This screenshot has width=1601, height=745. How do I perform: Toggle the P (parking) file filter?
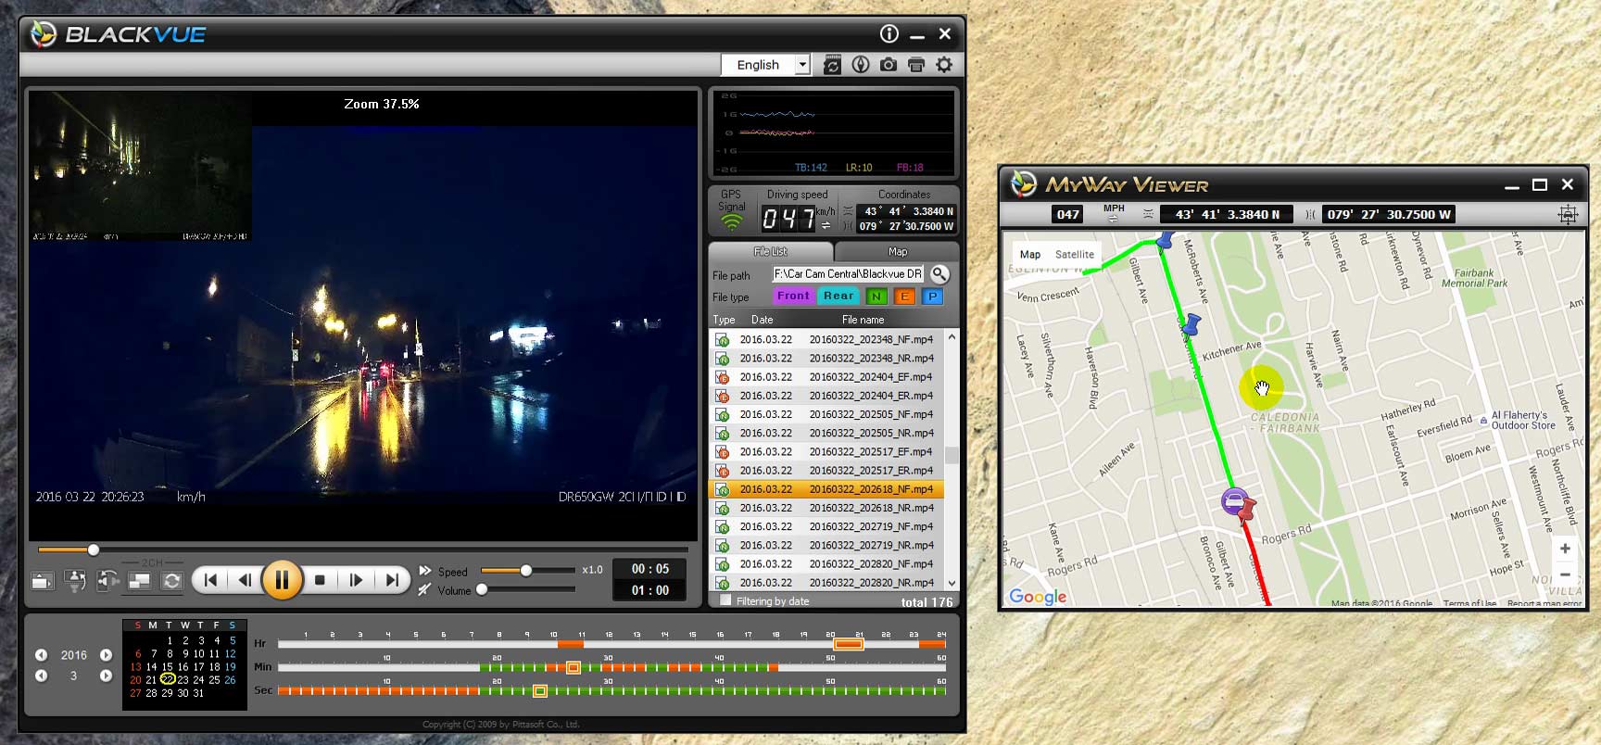[x=933, y=297]
